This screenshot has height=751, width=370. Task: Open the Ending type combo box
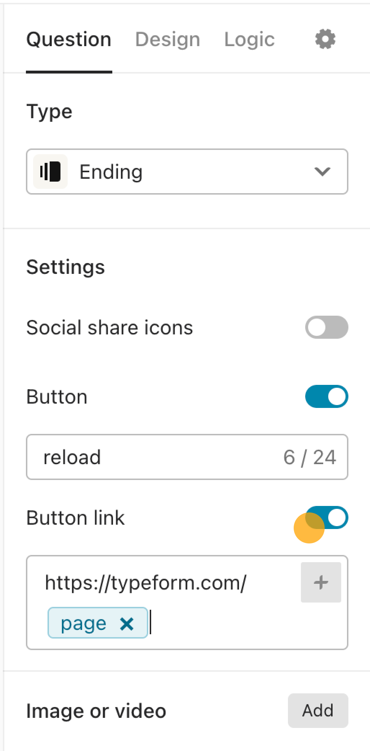point(187,172)
